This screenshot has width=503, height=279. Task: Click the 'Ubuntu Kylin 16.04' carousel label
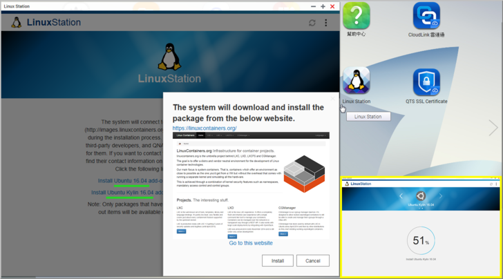click(421, 204)
